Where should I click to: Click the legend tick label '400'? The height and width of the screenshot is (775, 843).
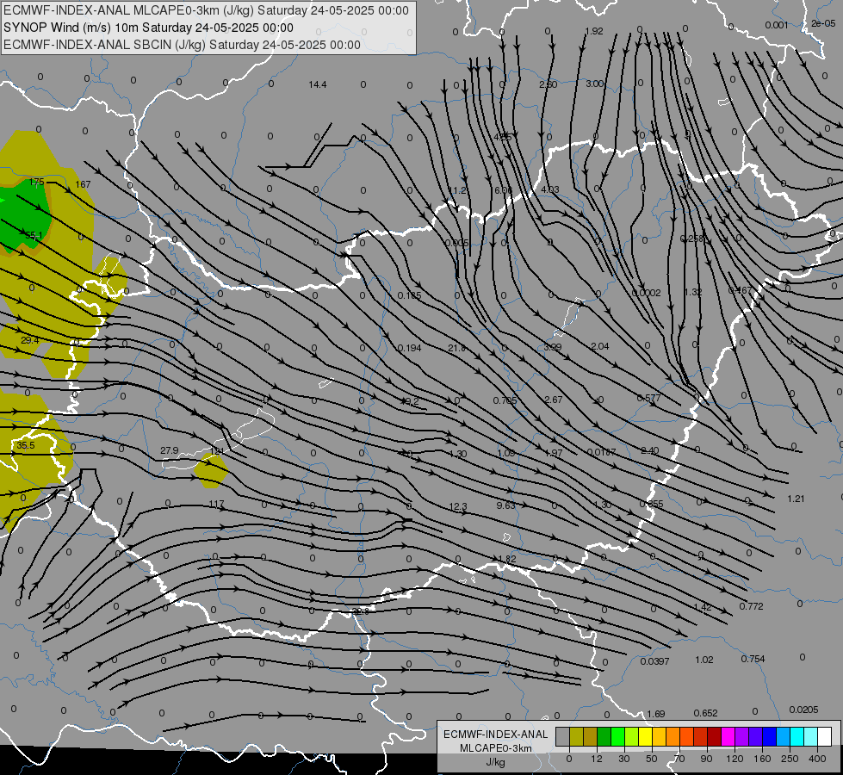point(817,759)
